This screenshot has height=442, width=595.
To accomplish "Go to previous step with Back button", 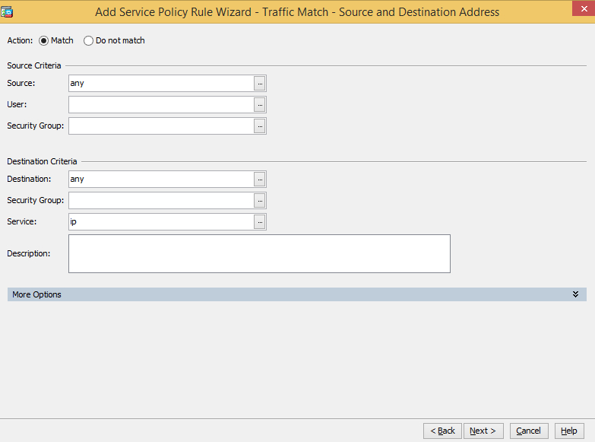I will point(442,431).
